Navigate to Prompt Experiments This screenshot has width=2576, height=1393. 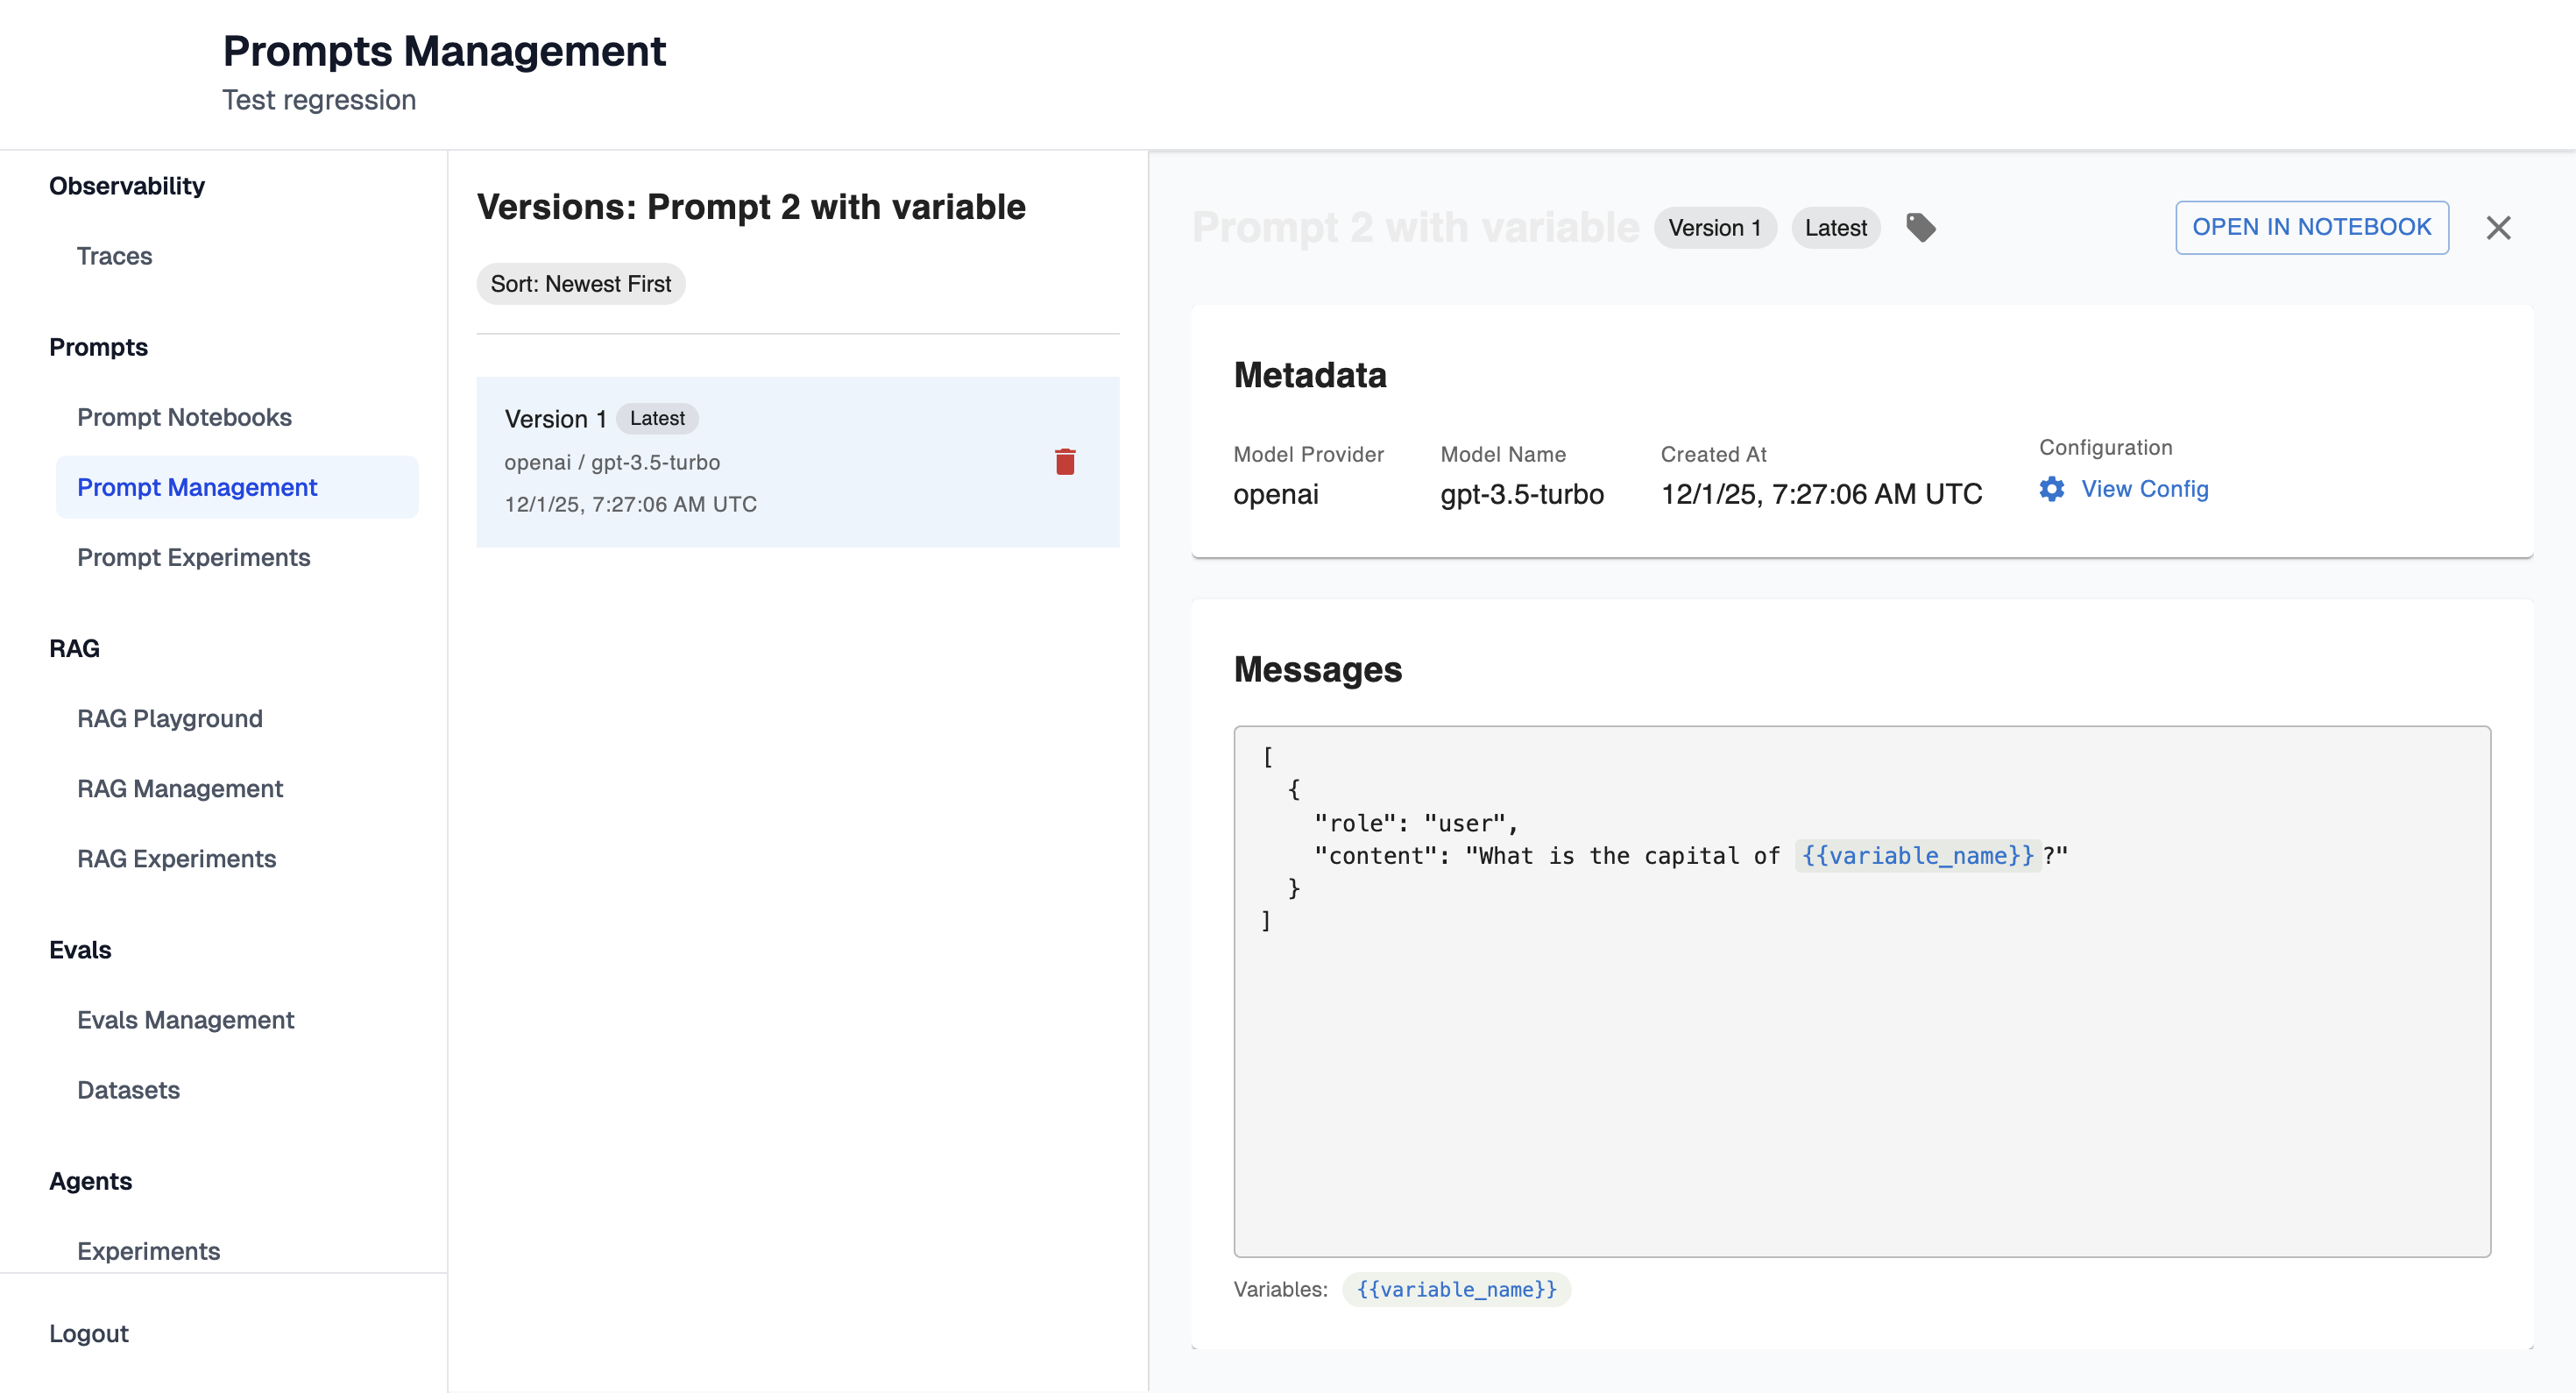(x=193, y=557)
